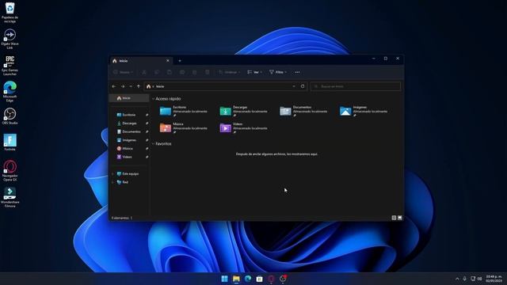Open the Windows Start menu
The image size is (507, 285).
[224, 279]
